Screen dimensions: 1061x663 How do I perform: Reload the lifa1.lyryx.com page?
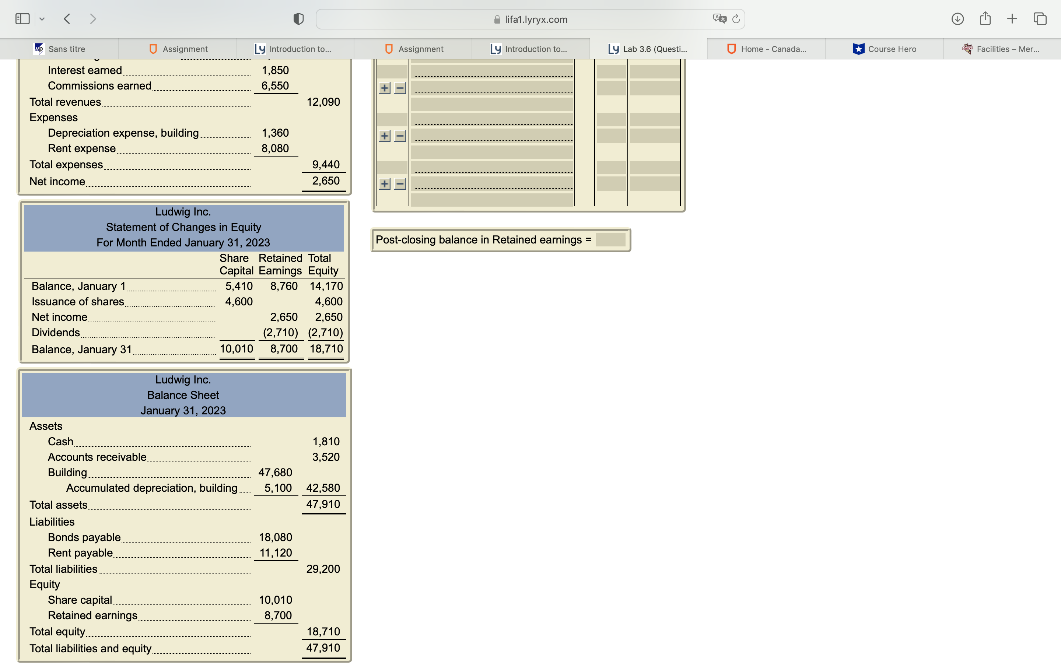pyautogui.click(x=735, y=19)
